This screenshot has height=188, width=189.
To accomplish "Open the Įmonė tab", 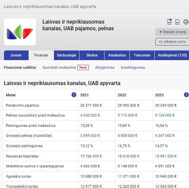I will point(16,55).
